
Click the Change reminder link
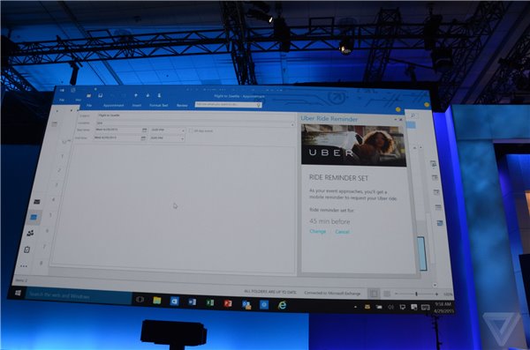tap(318, 231)
